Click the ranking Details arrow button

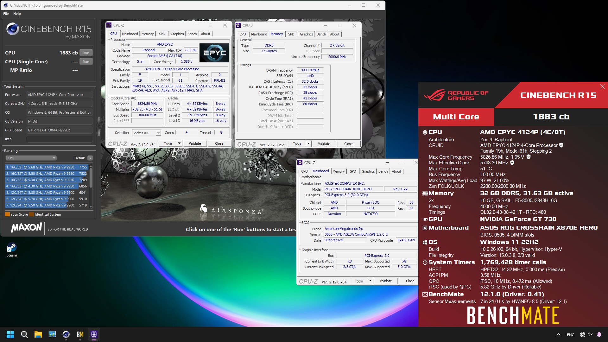(90, 158)
